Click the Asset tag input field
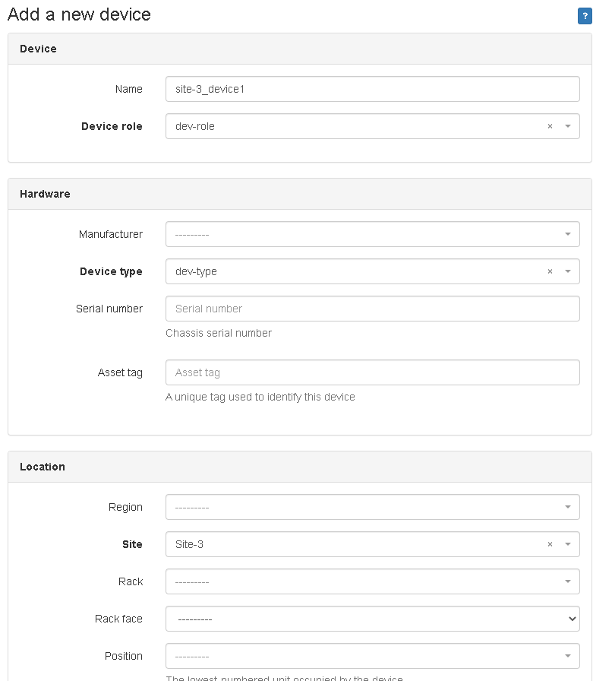 (x=372, y=373)
